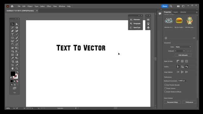The width and height of the screenshot is (203, 114).
Task: Select the Zoom tool in toolbox
Action: [x=17, y=68]
